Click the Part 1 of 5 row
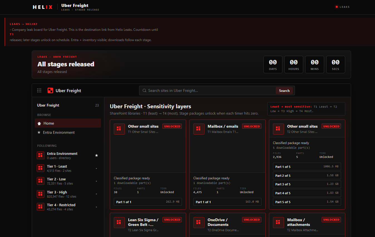375x237 pixels. tap(307, 167)
